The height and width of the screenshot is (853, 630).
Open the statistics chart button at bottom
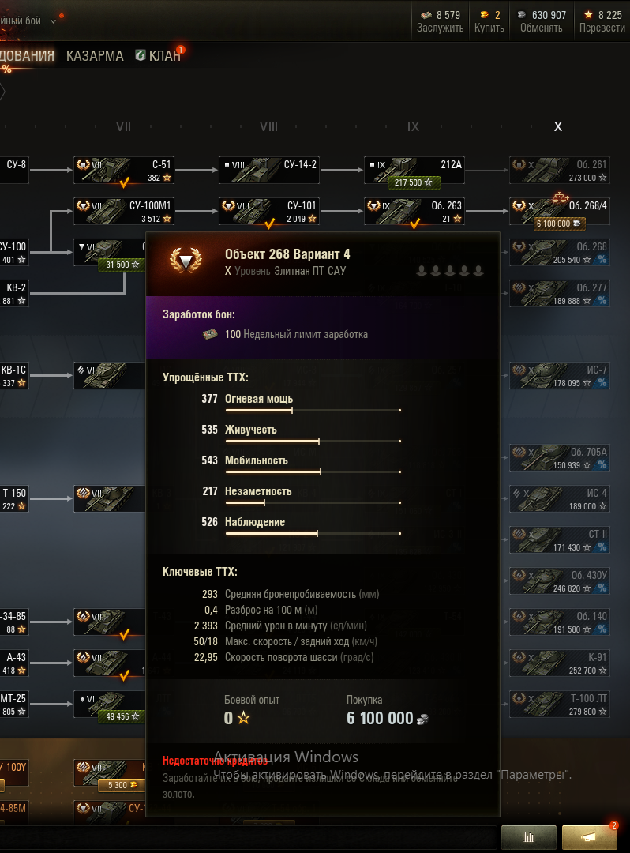528,837
